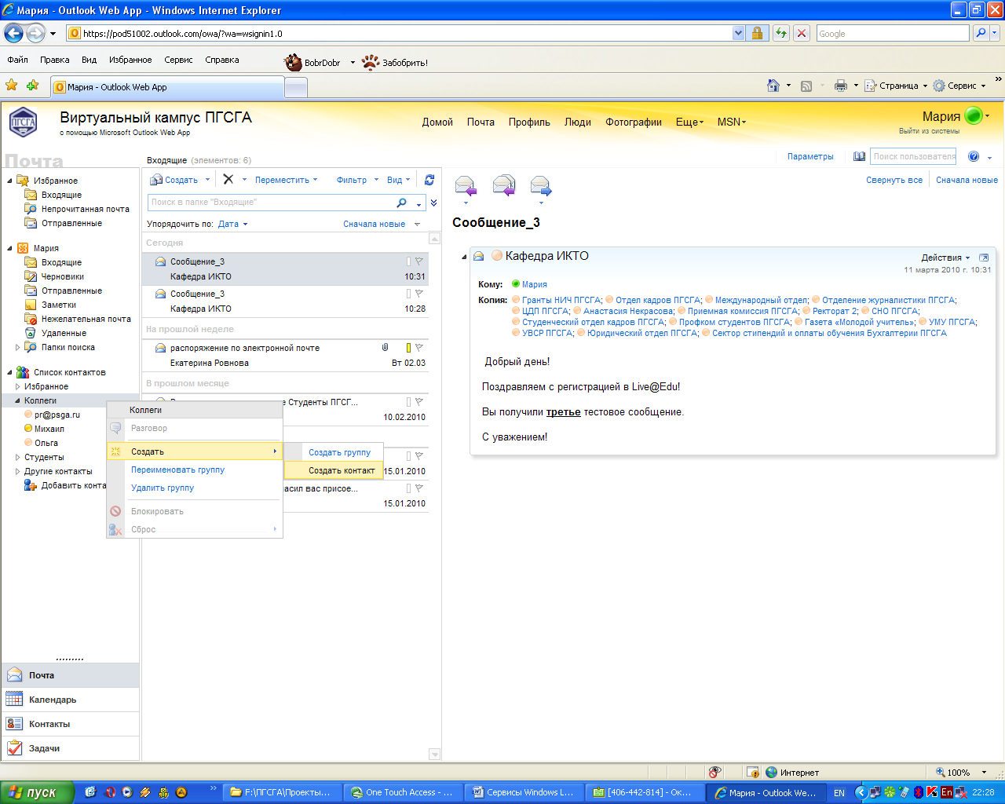Click the Calendar icon in navigation pane
This screenshot has height=804, width=1005.
(14, 699)
